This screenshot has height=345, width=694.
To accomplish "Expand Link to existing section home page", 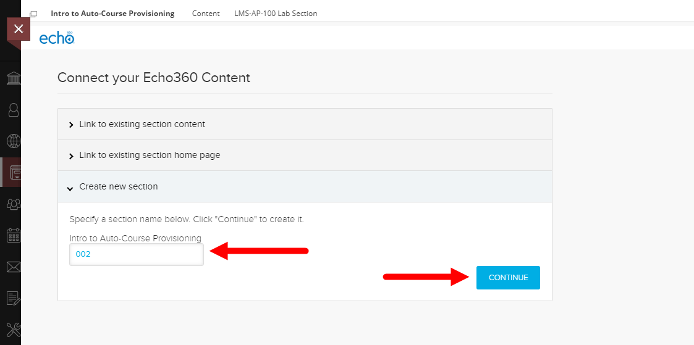I will point(305,156).
